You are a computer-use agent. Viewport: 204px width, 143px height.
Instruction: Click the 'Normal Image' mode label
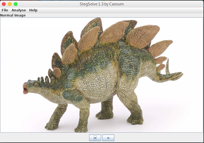pyautogui.click(x=13, y=15)
